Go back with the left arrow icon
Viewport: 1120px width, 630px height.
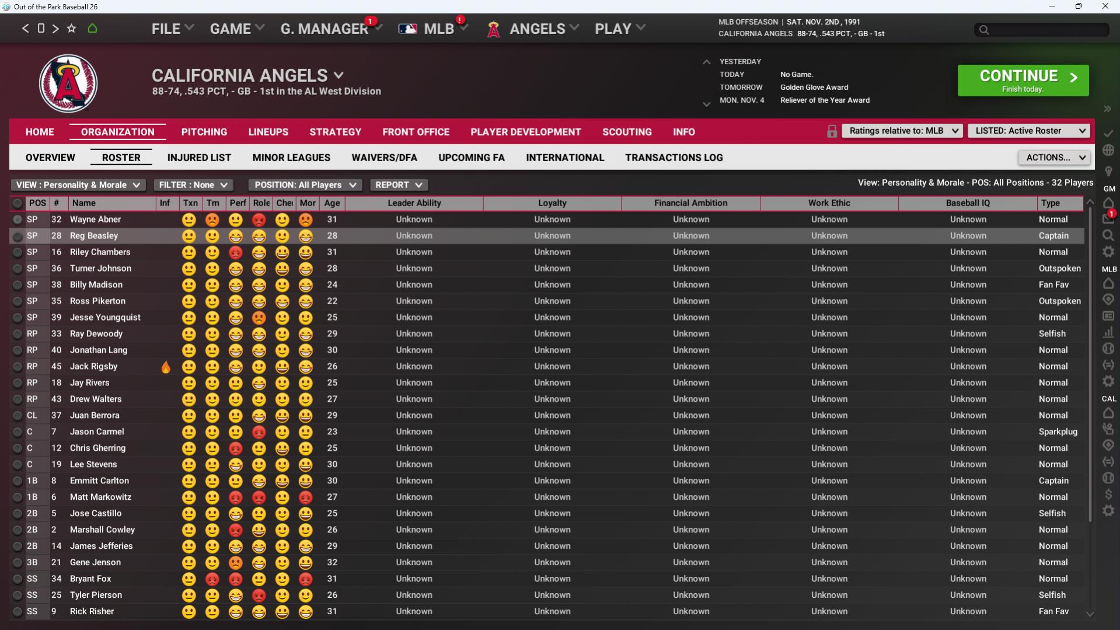[x=25, y=28]
